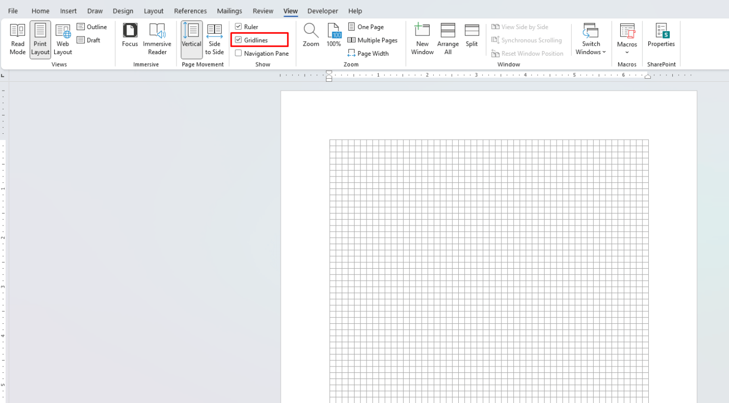Open Outline view
This screenshot has height=403, width=729.
point(92,27)
